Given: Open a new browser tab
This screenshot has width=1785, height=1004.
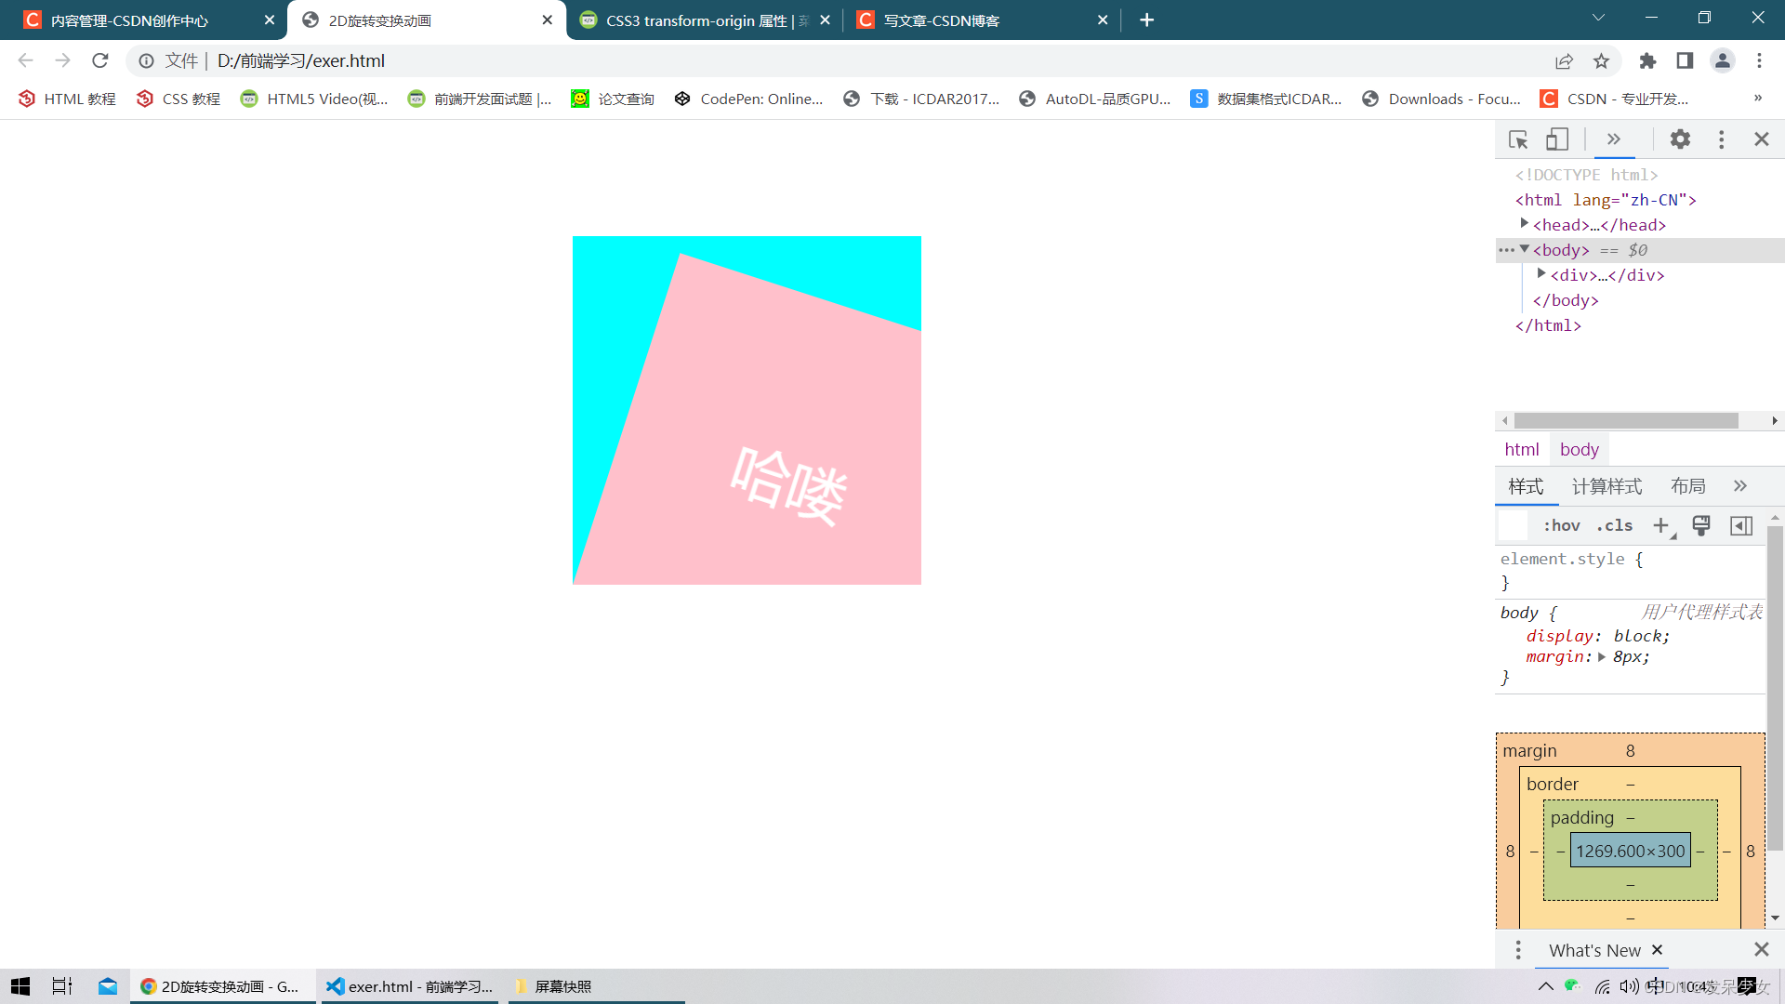Looking at the screenshot, I should point(1147,20).
